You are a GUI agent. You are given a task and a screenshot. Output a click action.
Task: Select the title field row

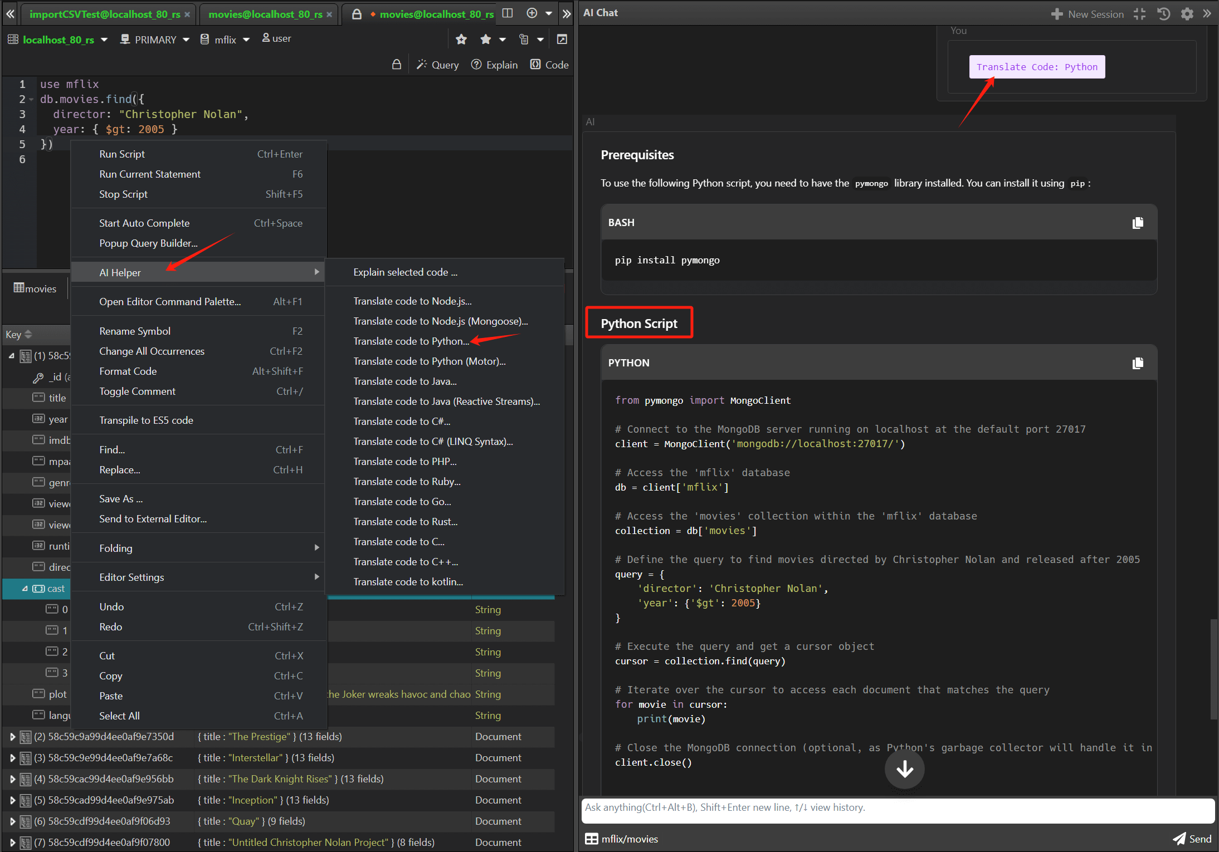pos(37,398)
